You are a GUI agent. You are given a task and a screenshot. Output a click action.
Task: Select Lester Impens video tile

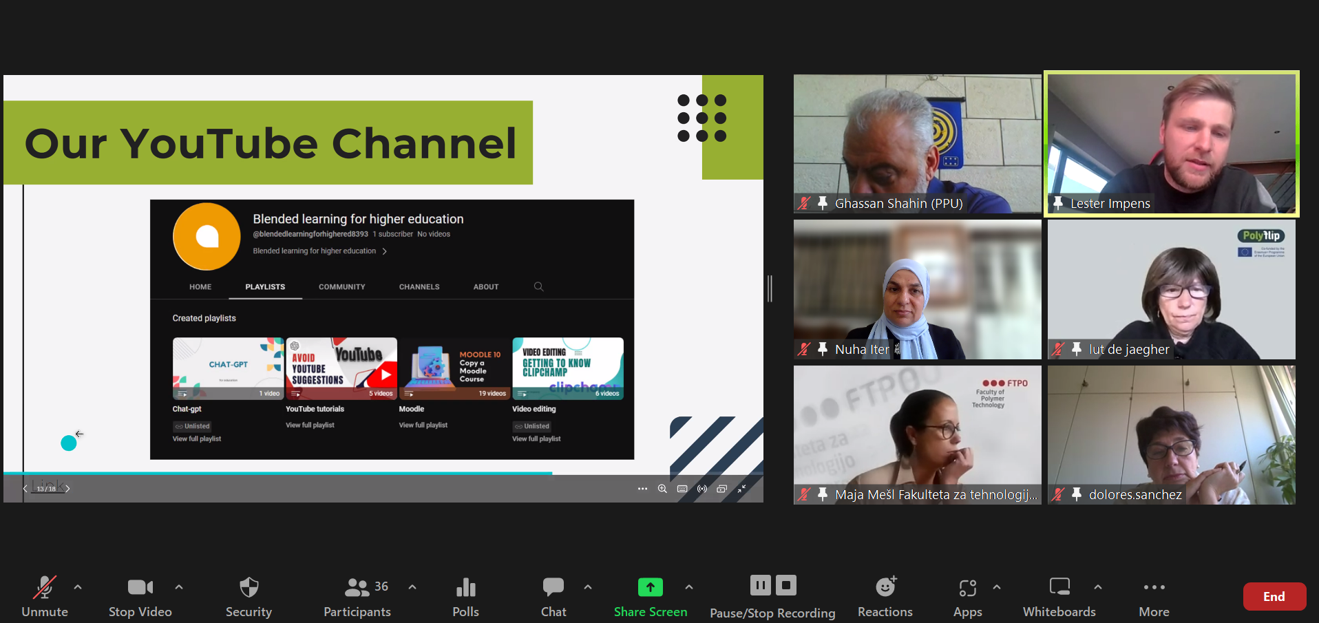click(1171, 143)
